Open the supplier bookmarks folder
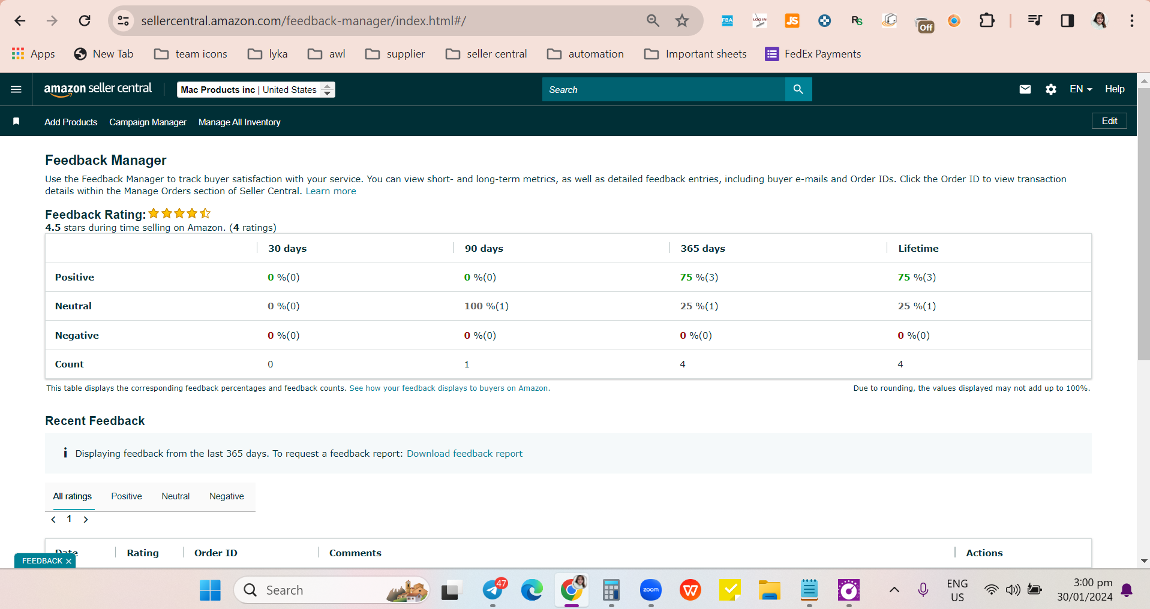Viewport: 1150px width, 609px height. pos(395,54)
